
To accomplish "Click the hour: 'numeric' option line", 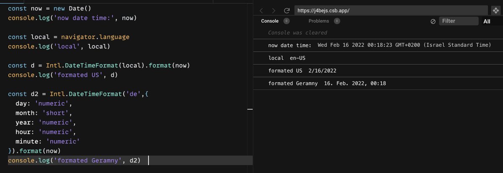I will pos(46,132).
